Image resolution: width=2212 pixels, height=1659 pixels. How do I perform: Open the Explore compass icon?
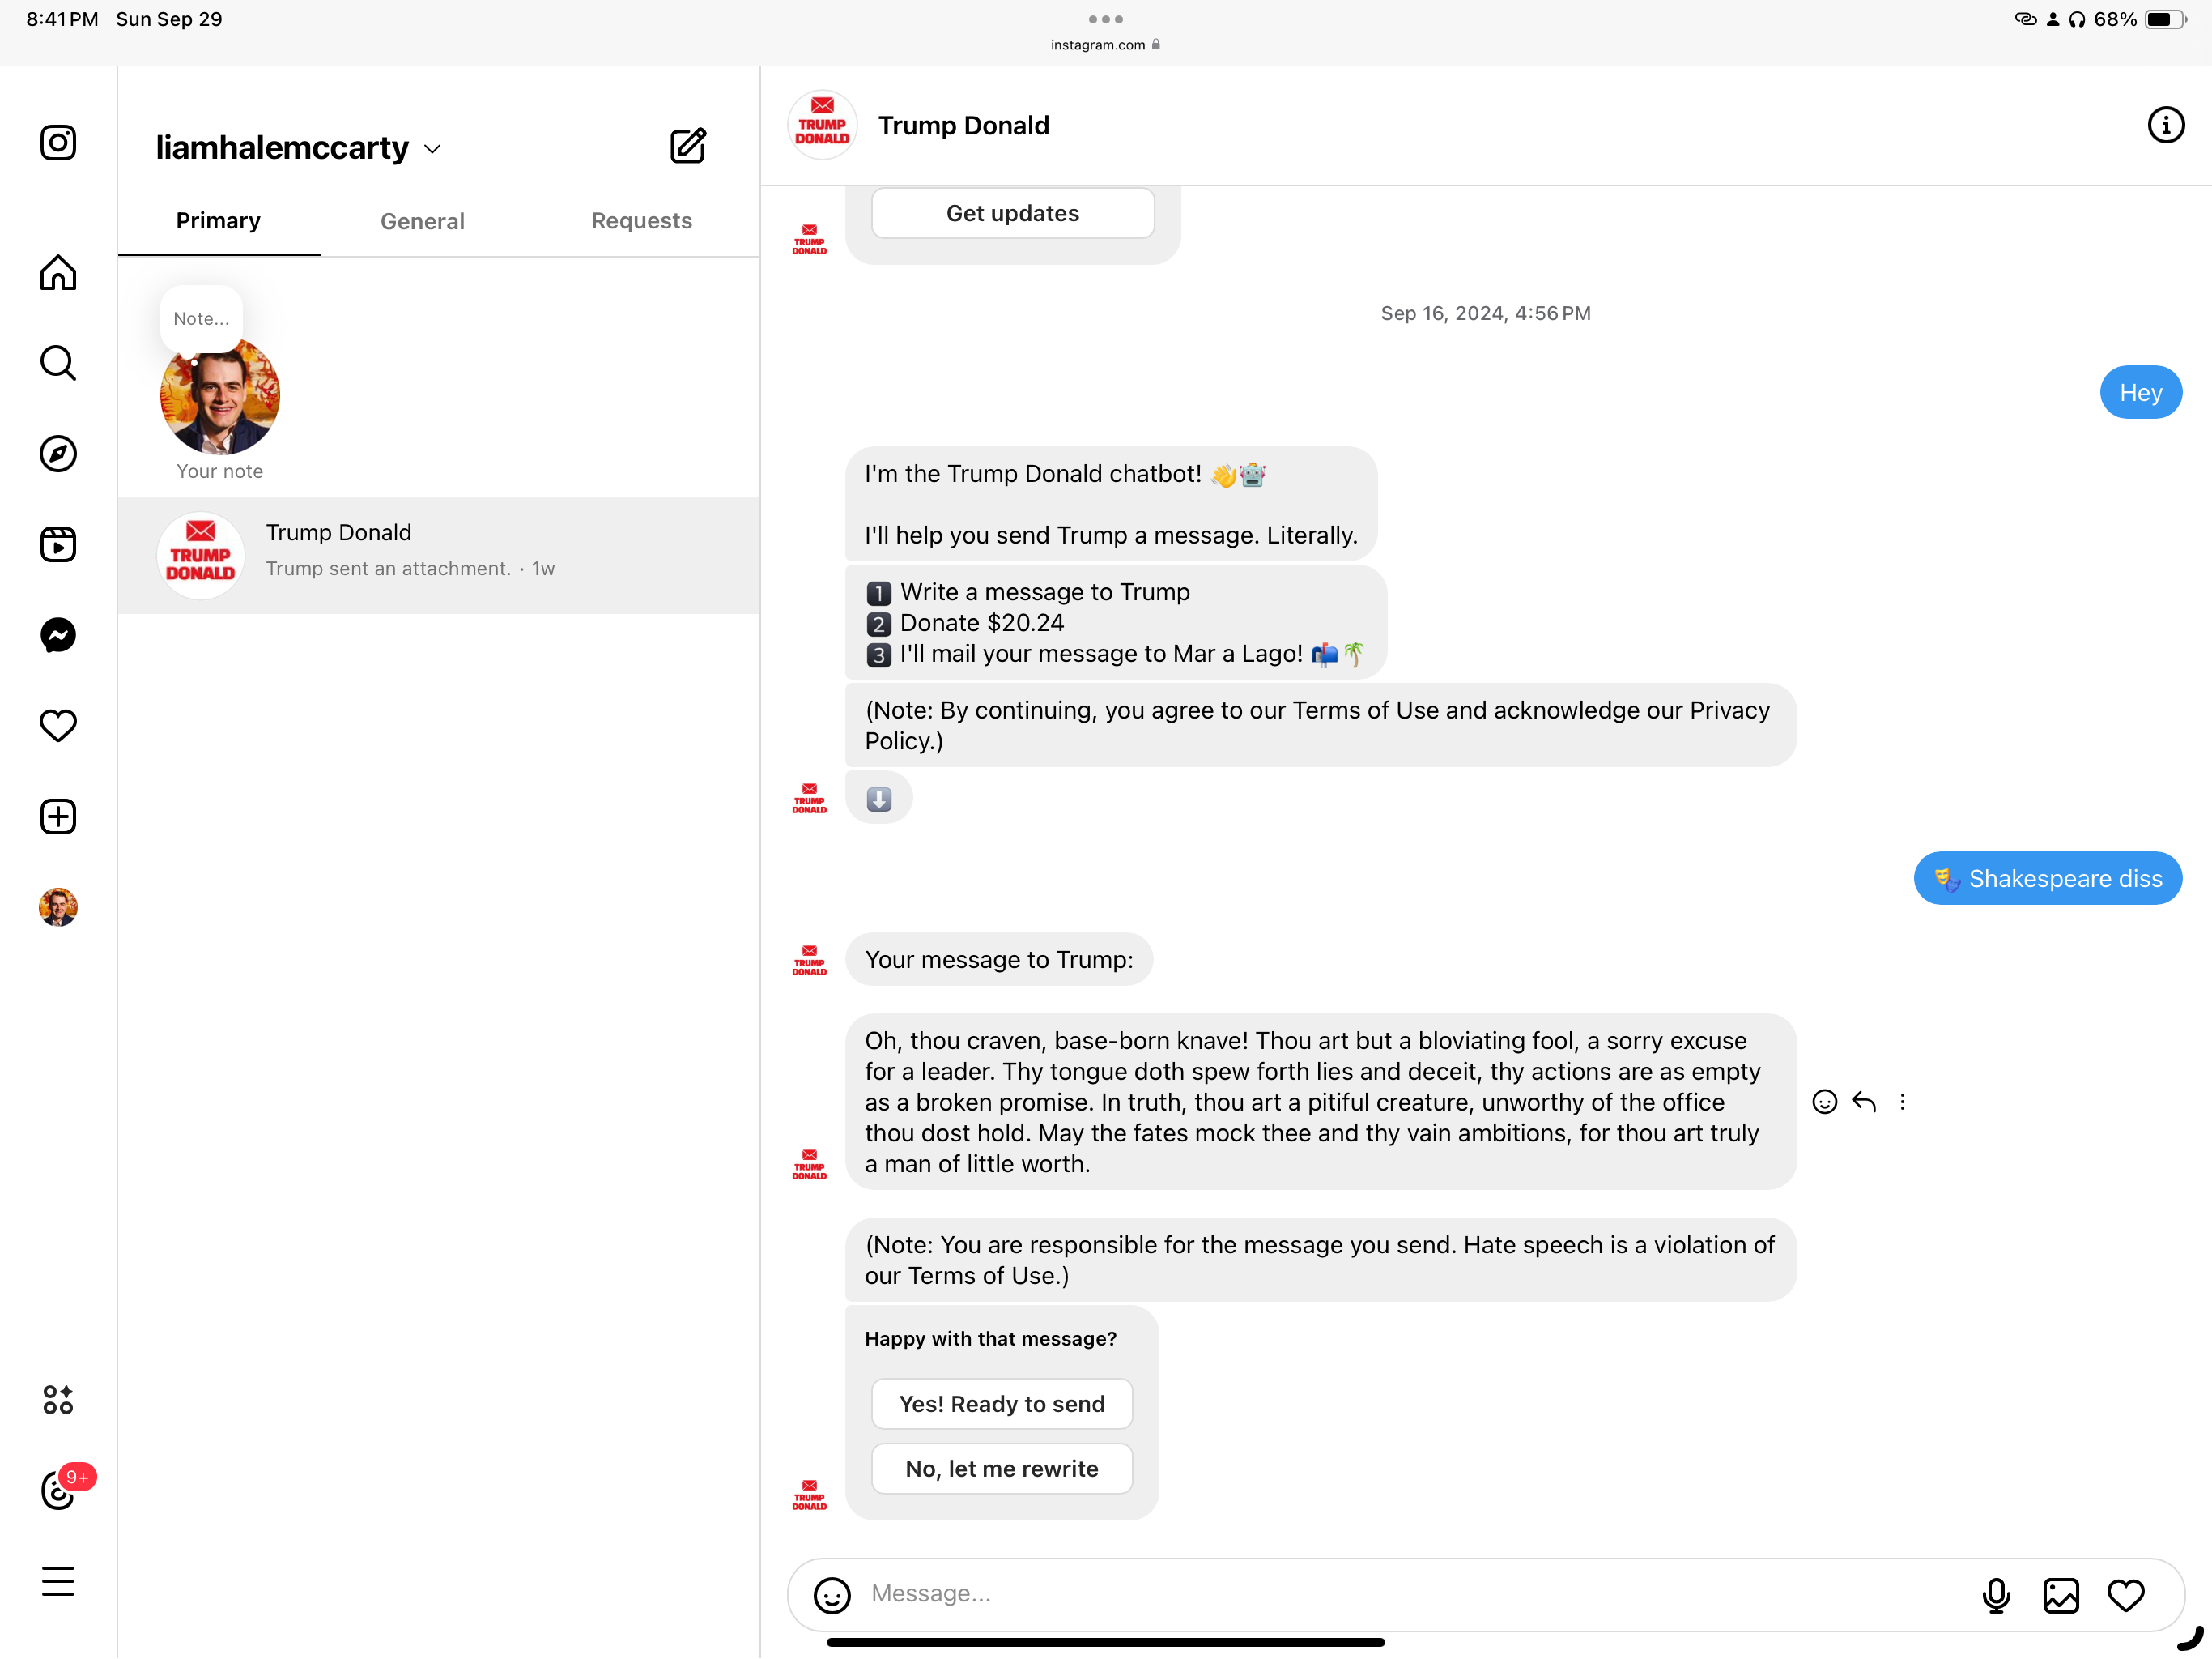(x=58, y=454)
